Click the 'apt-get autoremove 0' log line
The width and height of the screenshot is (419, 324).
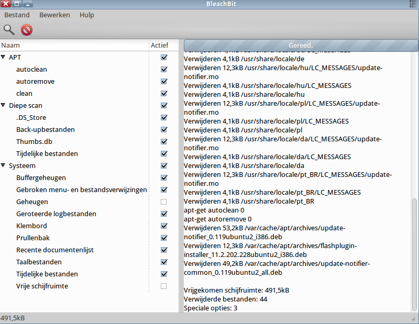tap(218, 219)
